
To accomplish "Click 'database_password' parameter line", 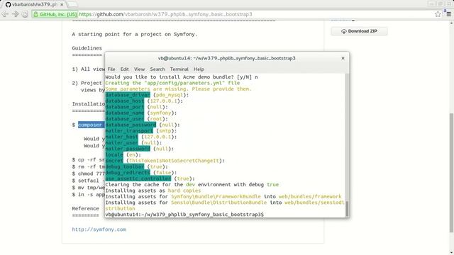I will coord(143,125).
